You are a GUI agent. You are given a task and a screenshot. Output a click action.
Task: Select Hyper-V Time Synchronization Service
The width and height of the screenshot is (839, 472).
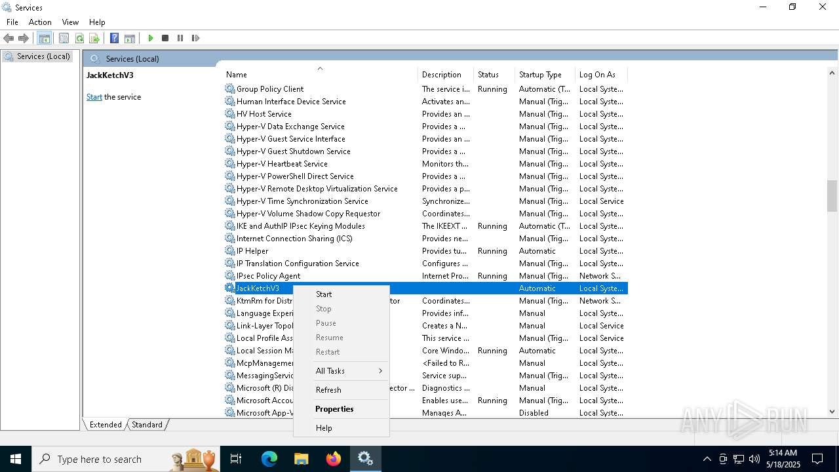point(425,201)
